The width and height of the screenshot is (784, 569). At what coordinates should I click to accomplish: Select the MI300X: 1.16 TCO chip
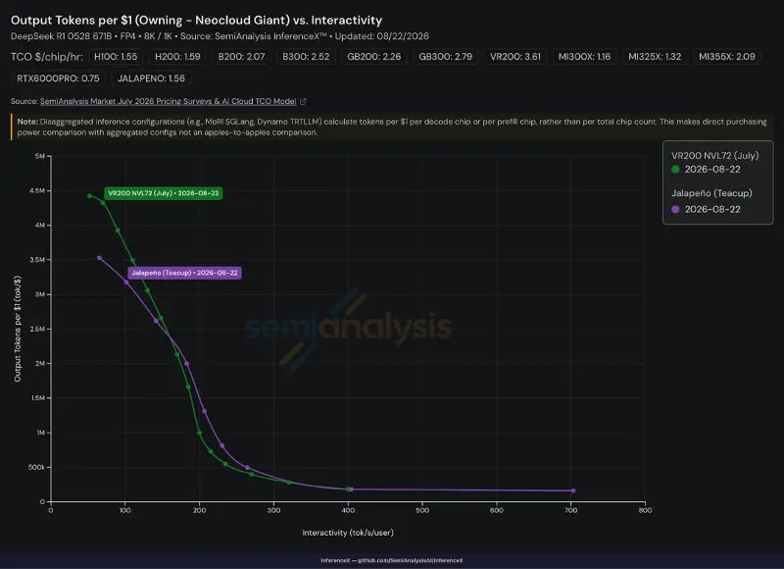click(x=584, y=57)
